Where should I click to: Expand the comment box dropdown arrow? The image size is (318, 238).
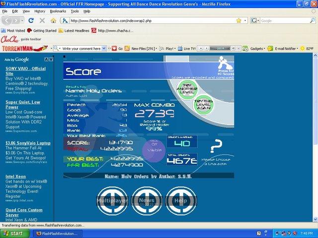point(104,49)
